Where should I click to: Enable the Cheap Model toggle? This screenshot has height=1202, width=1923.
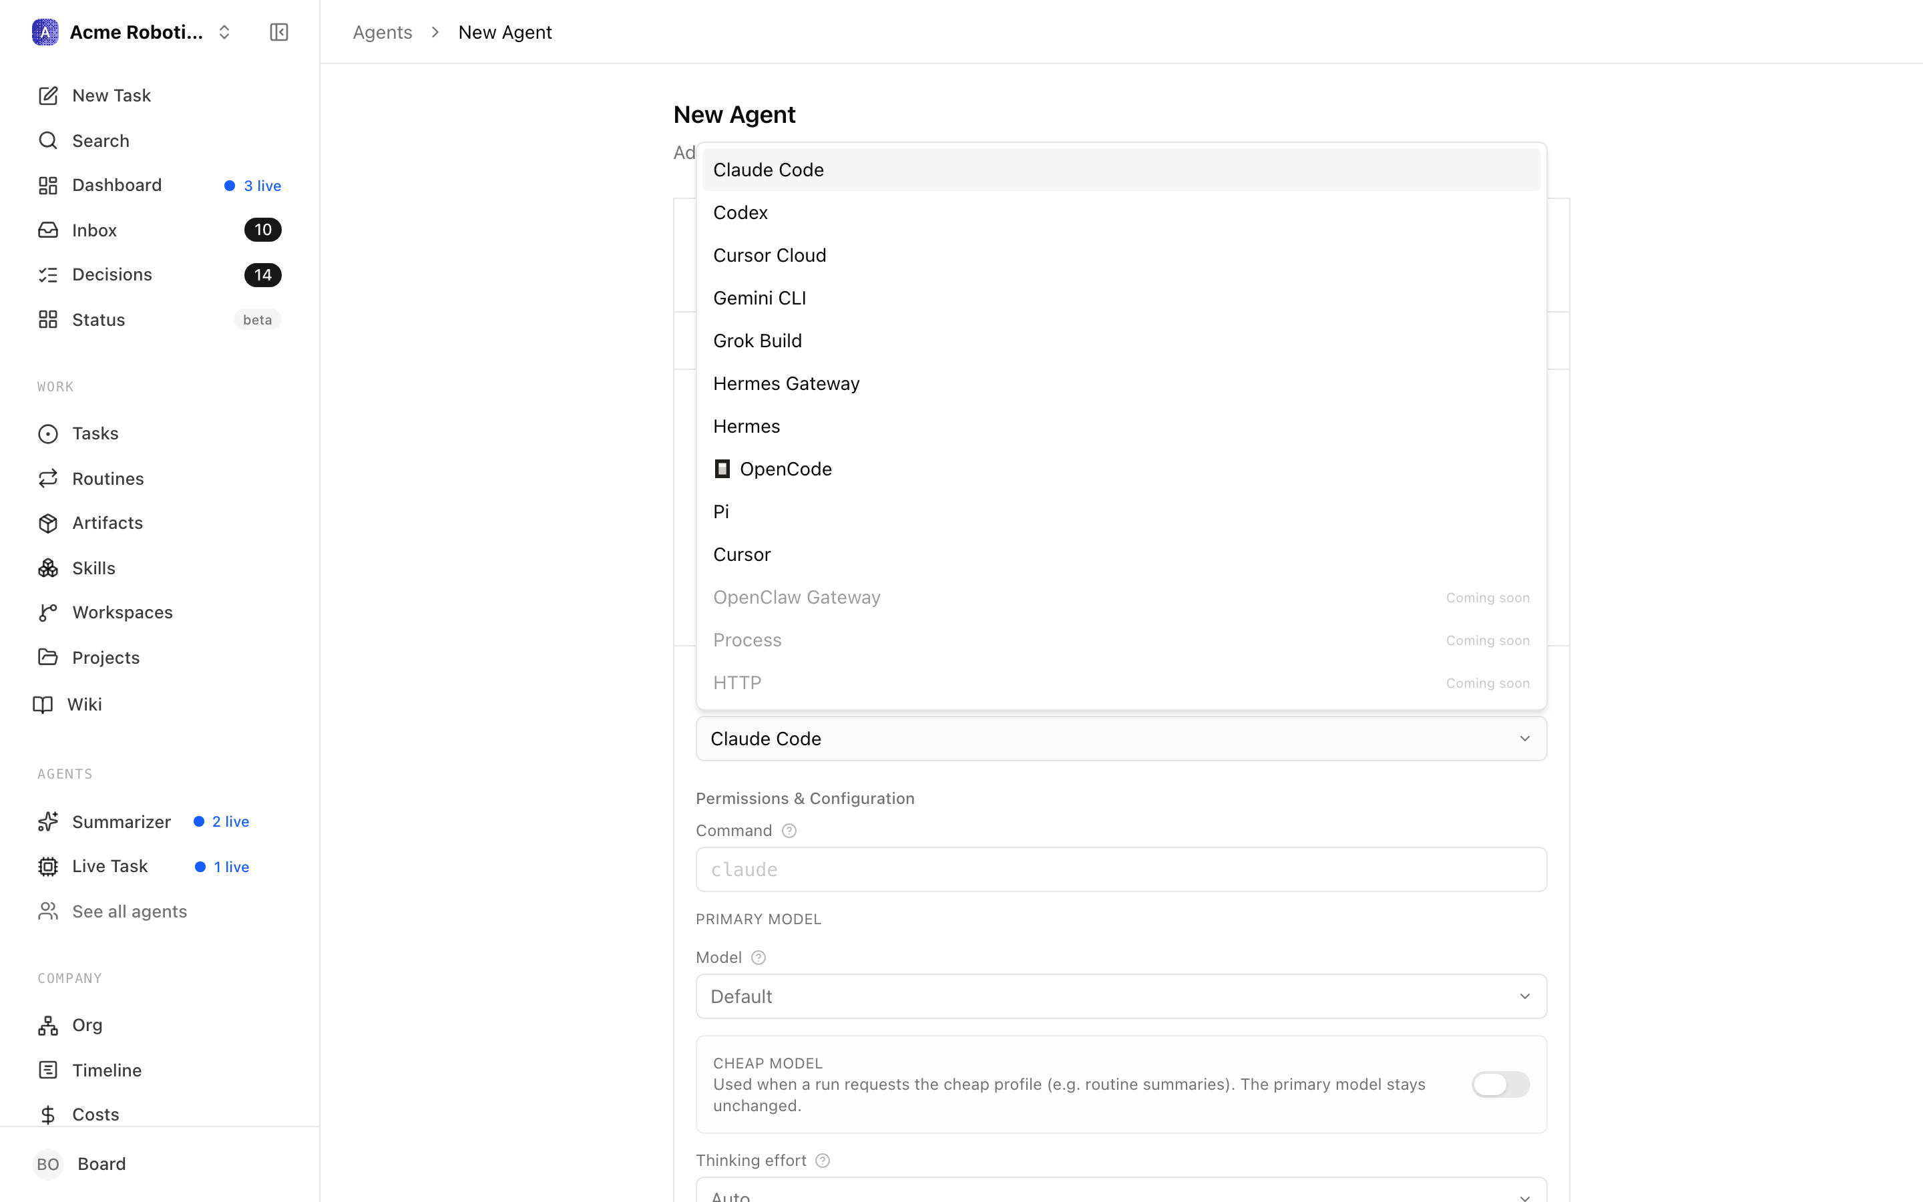1500,1084
